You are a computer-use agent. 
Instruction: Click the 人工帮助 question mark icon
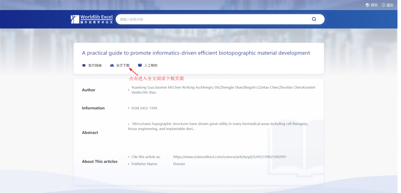140,66
